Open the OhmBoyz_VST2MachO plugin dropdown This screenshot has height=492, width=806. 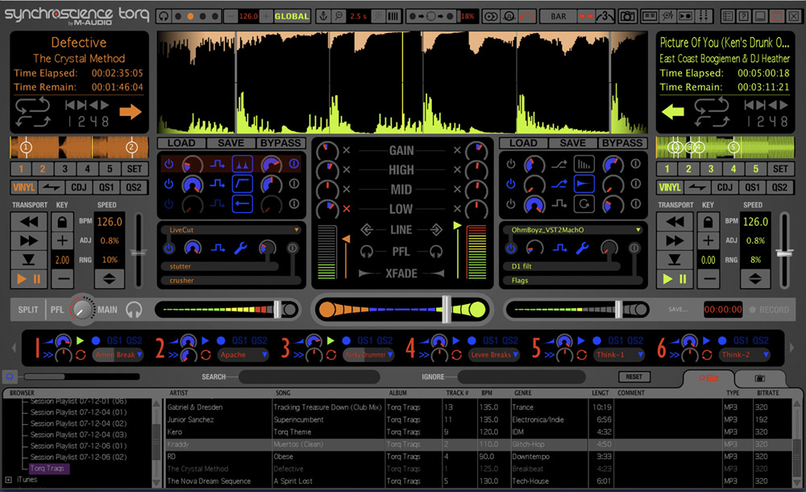pos(638,230)
